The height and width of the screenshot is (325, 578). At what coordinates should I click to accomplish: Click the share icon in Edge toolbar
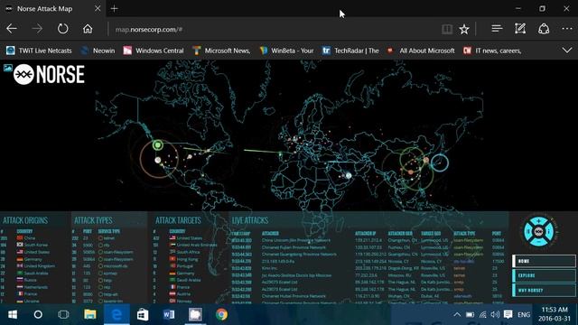coord(544,29)
